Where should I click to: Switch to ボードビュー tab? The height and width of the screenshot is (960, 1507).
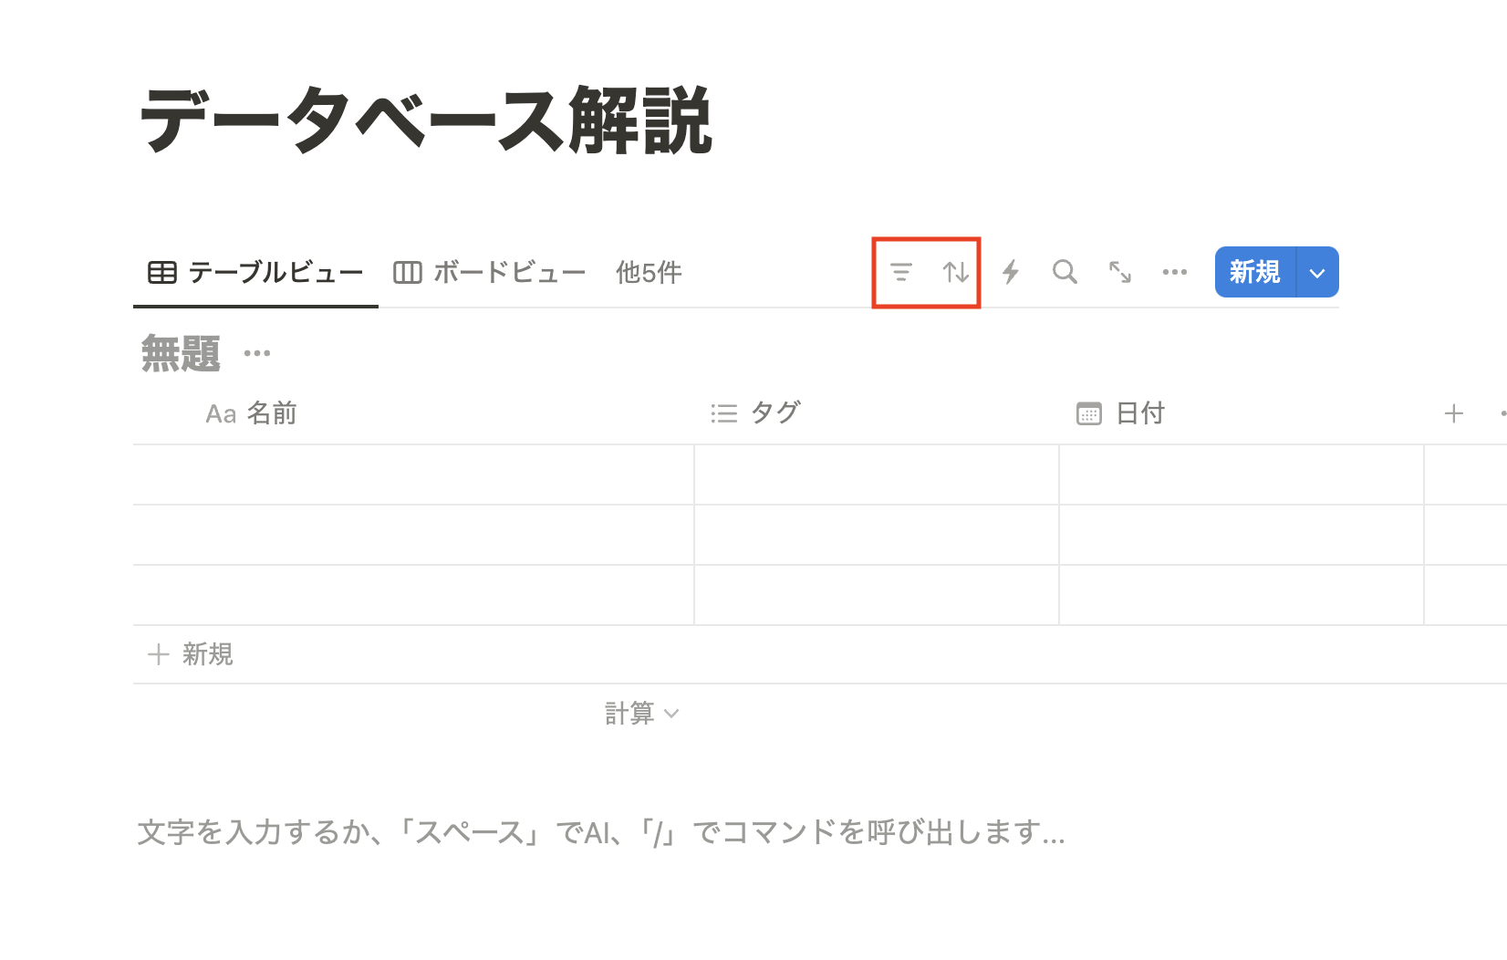490,272
